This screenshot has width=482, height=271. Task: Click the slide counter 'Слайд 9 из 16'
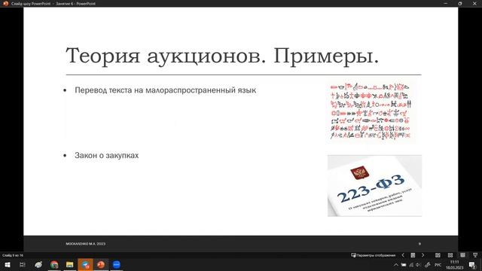click(13, 255)
